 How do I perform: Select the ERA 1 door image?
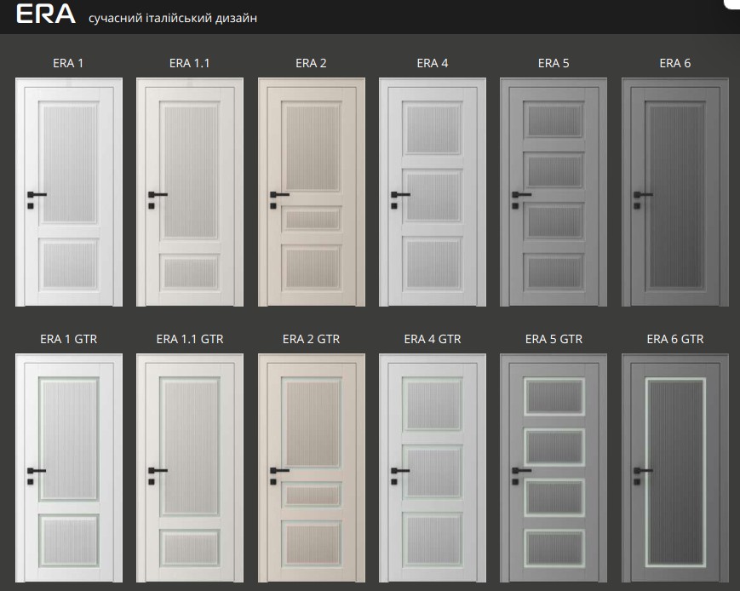tap(69, 192)
